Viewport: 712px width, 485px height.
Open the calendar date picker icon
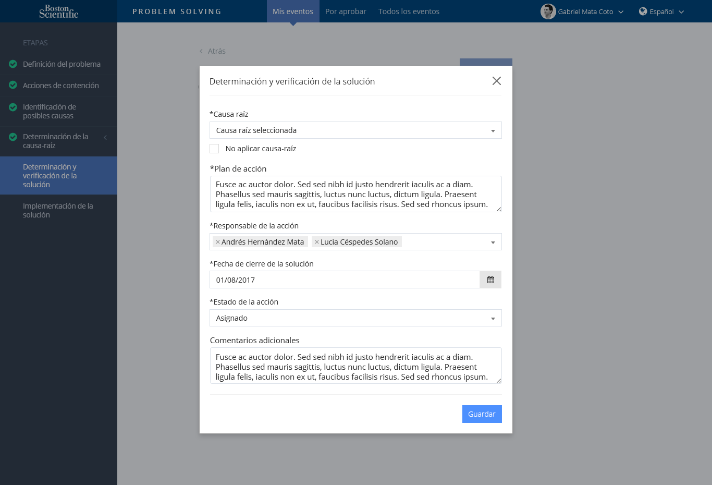coord(490,280)
